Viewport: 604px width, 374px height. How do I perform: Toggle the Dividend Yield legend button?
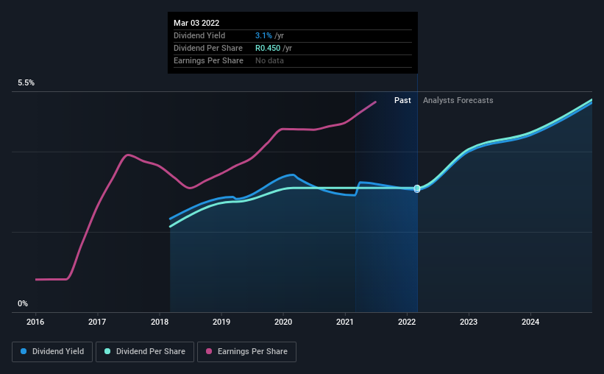click(52, 352)
